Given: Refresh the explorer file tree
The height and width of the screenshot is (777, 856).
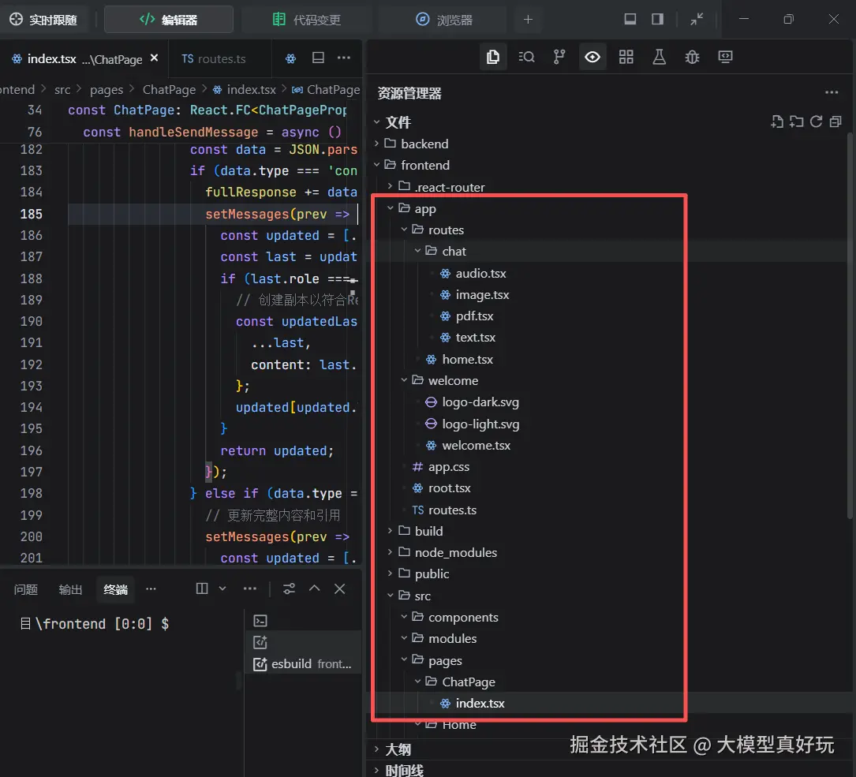Looking at the screenshot, I should click(817, 121).
